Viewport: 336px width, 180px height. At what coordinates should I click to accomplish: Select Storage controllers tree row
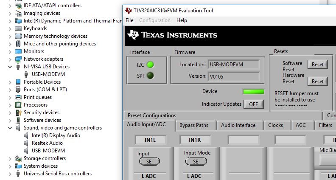click(x=40, y=158)
